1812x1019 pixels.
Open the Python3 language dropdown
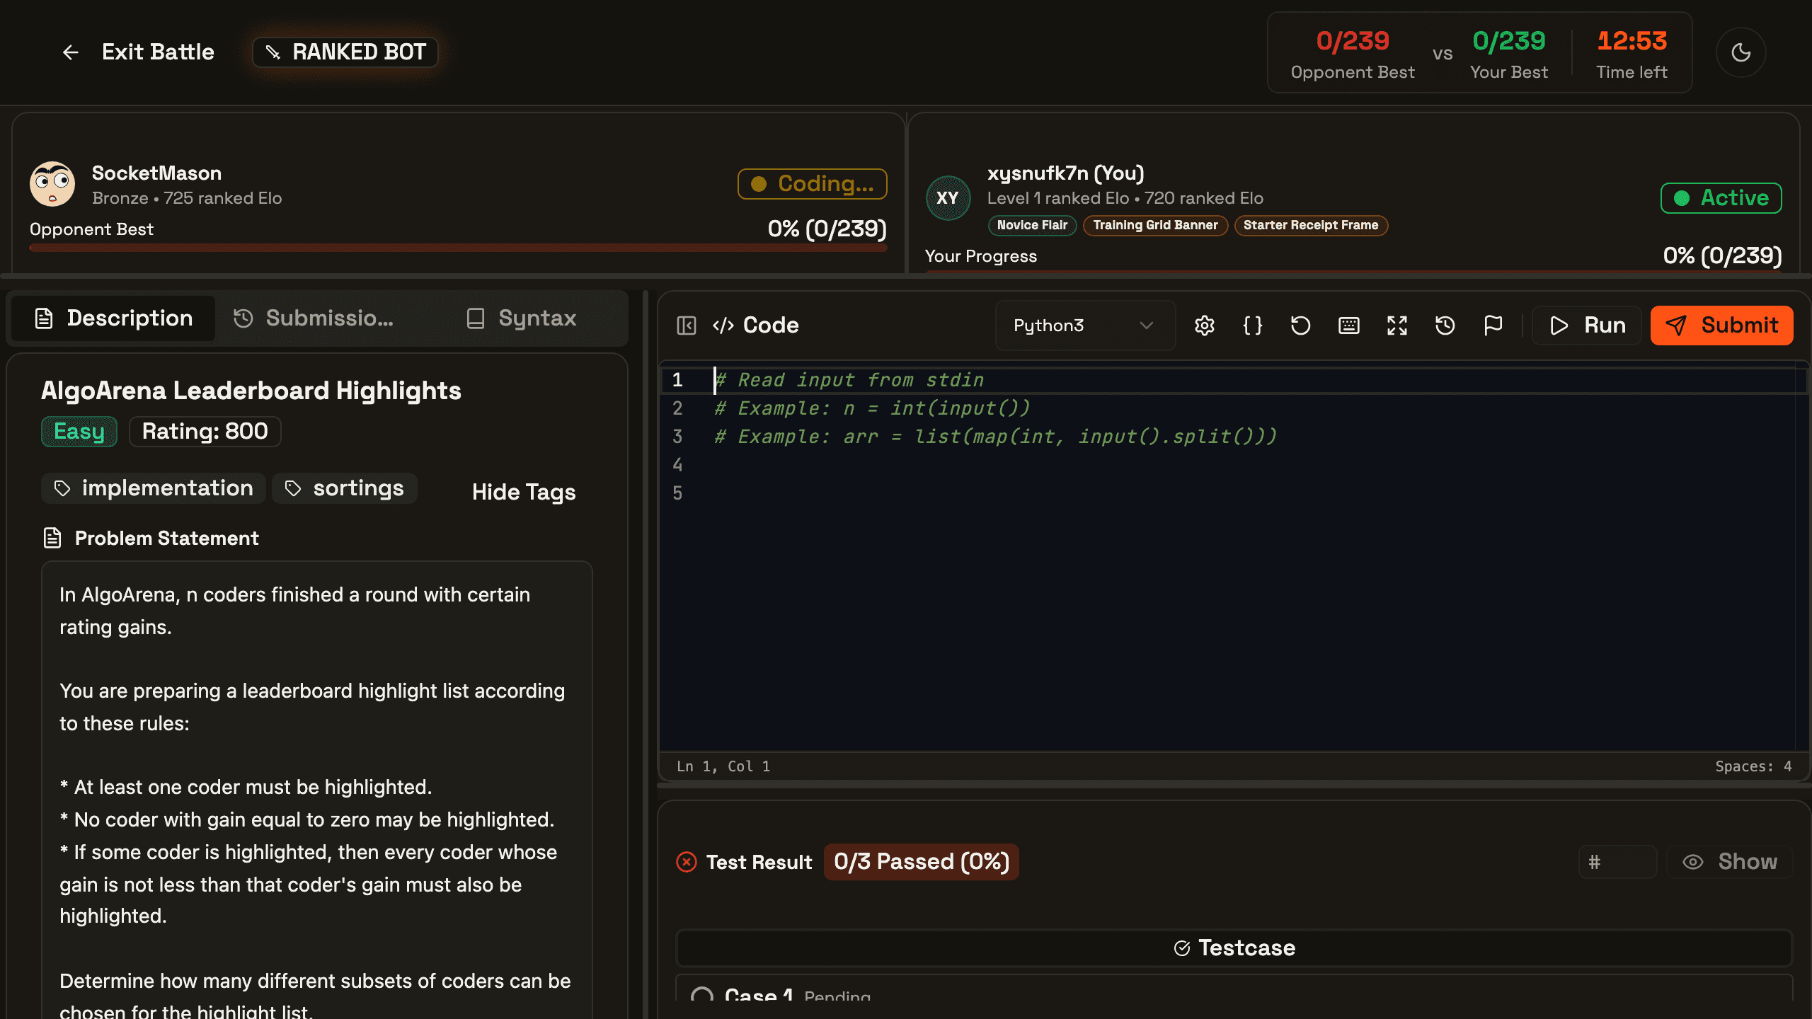tap(1084, 326)
